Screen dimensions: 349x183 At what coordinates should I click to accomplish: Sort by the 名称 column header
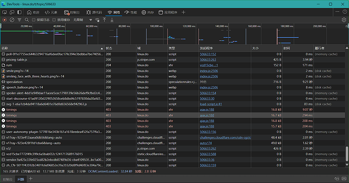click(x=53, y=48)
